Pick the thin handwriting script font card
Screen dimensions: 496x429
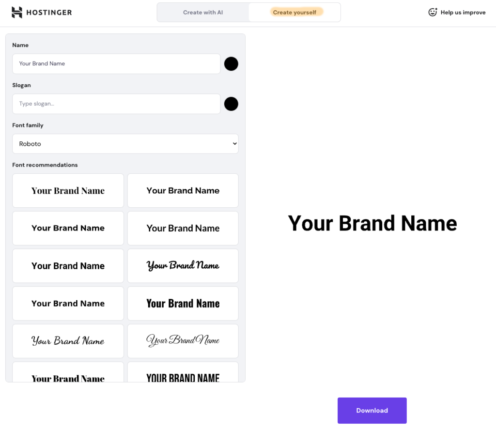pyautogui.click(x=68, y=341)
